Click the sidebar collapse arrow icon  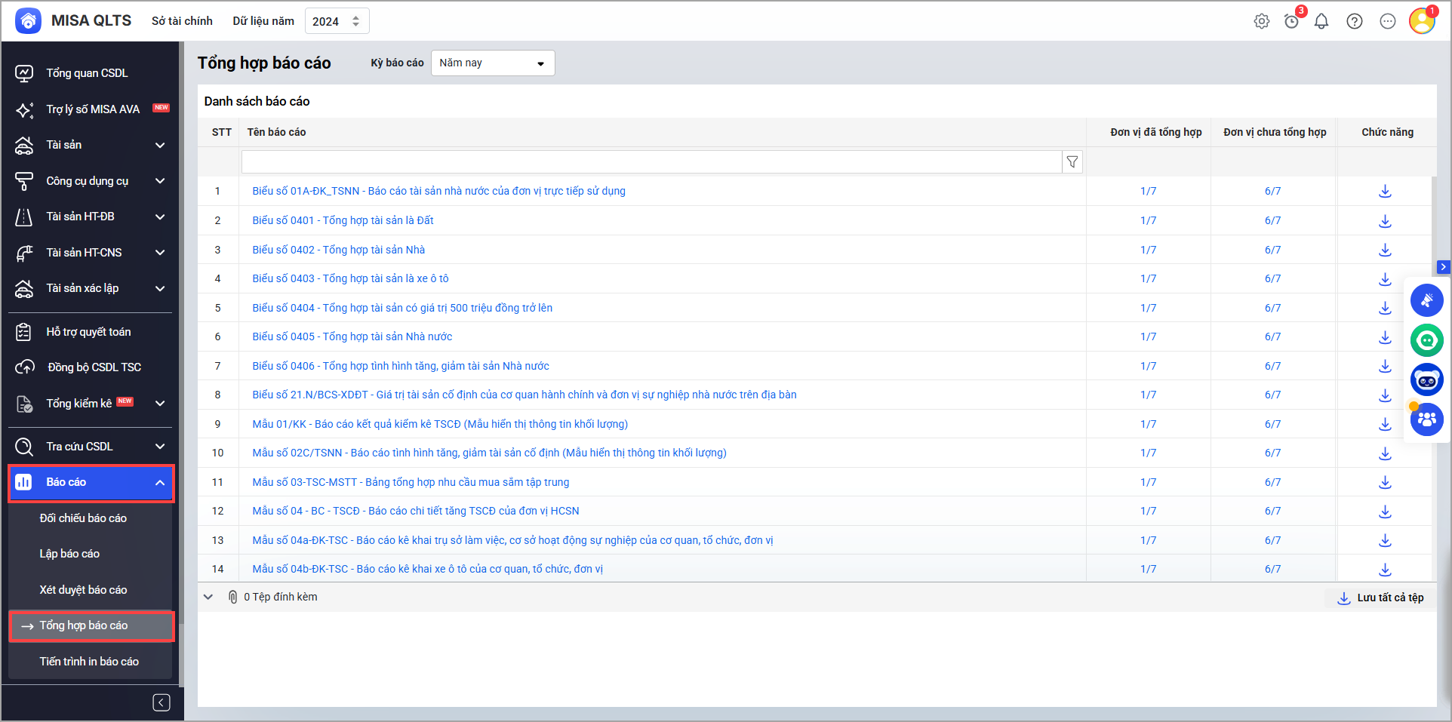coord(162,702)
